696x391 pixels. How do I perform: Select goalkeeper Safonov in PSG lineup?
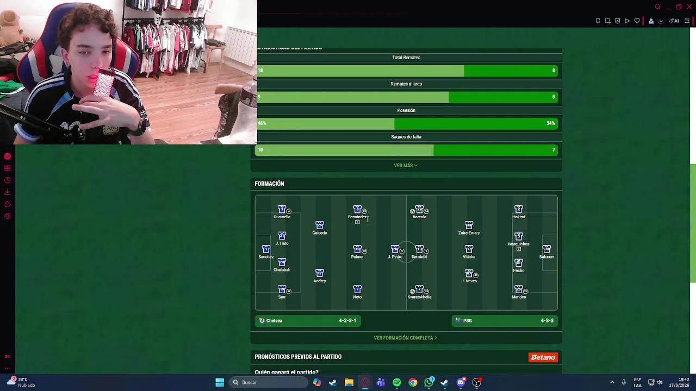click(546, 252)
